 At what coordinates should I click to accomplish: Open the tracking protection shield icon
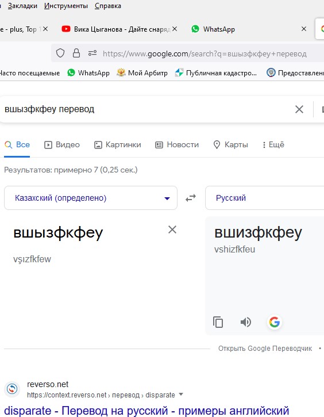(60, 53)
